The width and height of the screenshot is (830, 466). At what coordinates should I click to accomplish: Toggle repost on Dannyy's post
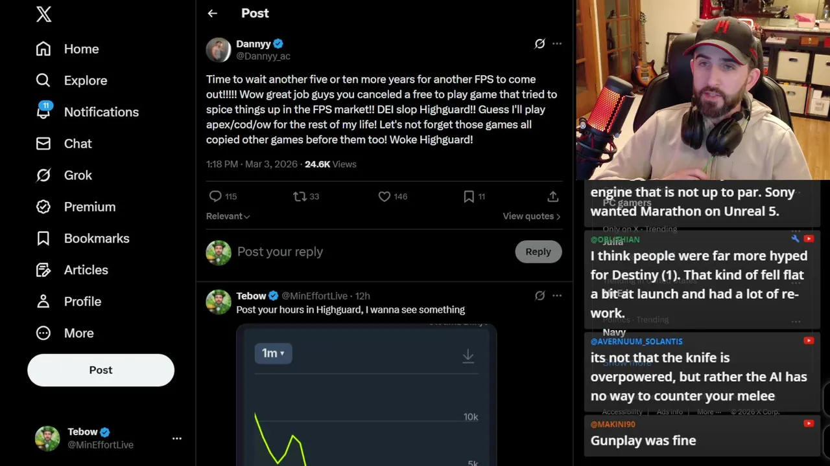click(x=300, y=196)
